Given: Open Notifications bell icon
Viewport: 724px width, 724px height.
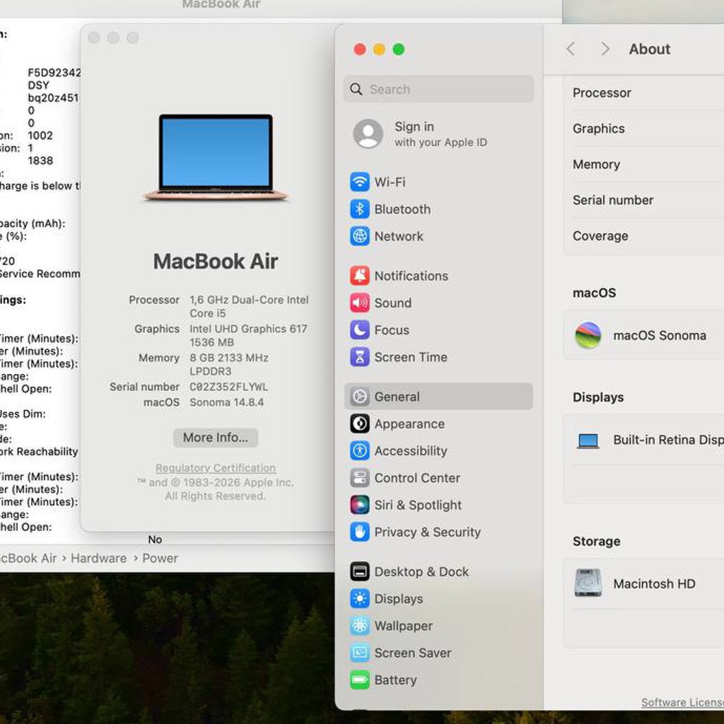Looking at the screenshot, I should [x=359, y=276].
